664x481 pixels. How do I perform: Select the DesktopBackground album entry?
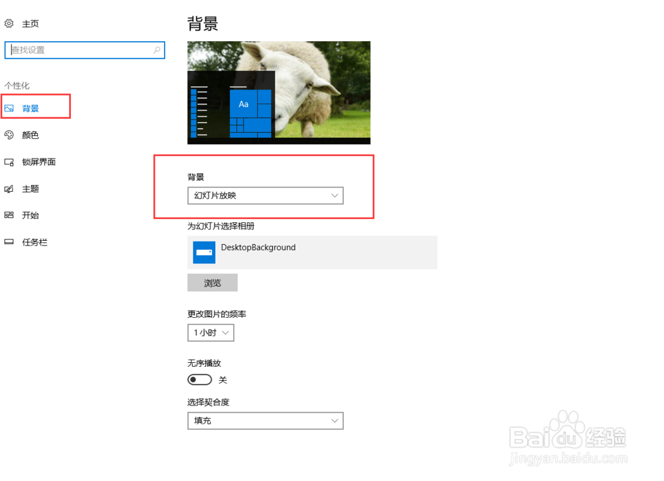(x=313, y=253)
